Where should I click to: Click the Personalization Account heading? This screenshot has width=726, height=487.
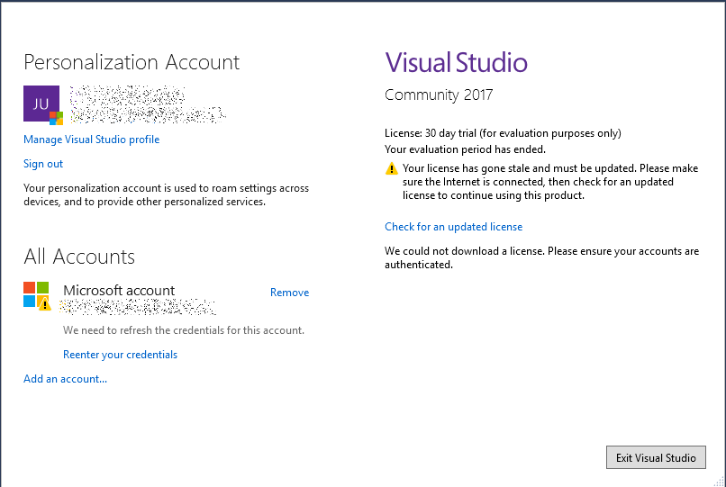pos(132,62)
